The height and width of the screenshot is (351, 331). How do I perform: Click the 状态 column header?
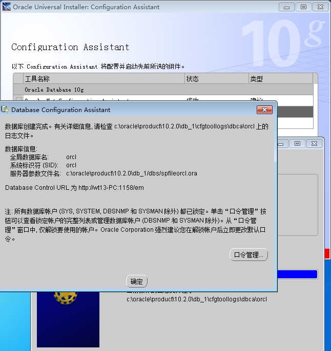pos(217,79)
